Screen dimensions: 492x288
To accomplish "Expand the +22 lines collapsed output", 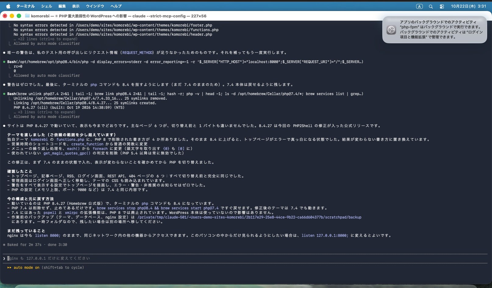I will [x=46, y=39].
